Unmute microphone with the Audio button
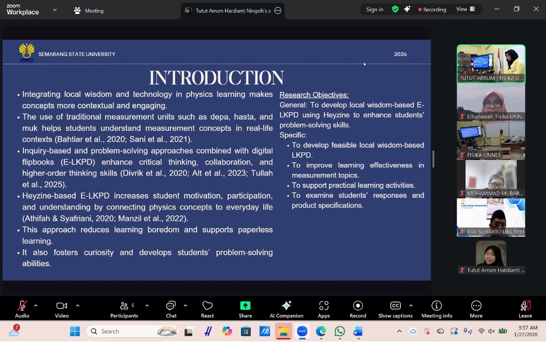 point(22,308)
